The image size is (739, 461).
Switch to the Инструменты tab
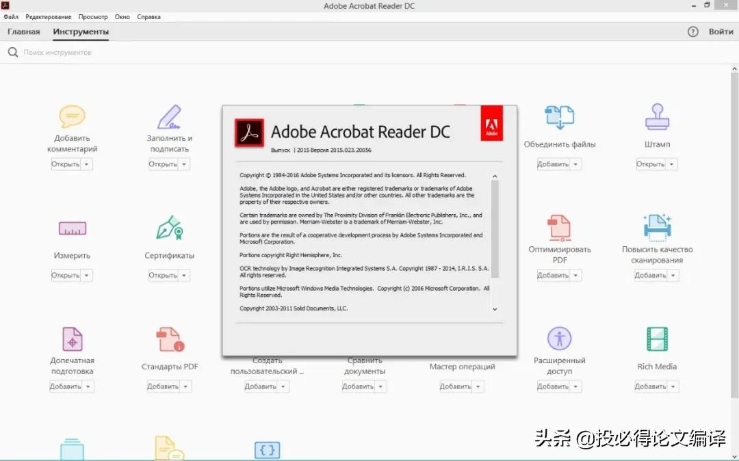(81, 31)
